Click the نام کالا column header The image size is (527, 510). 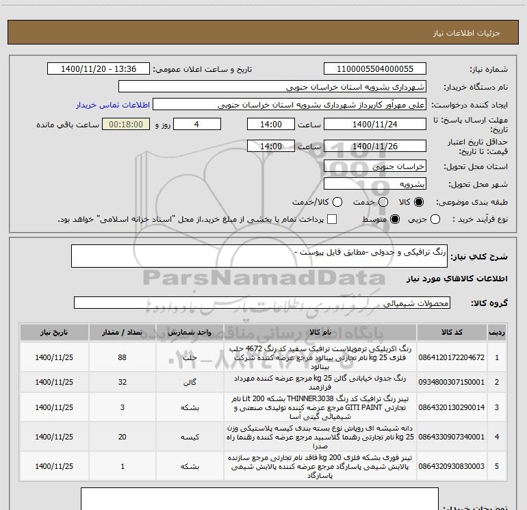pos(320,333)
